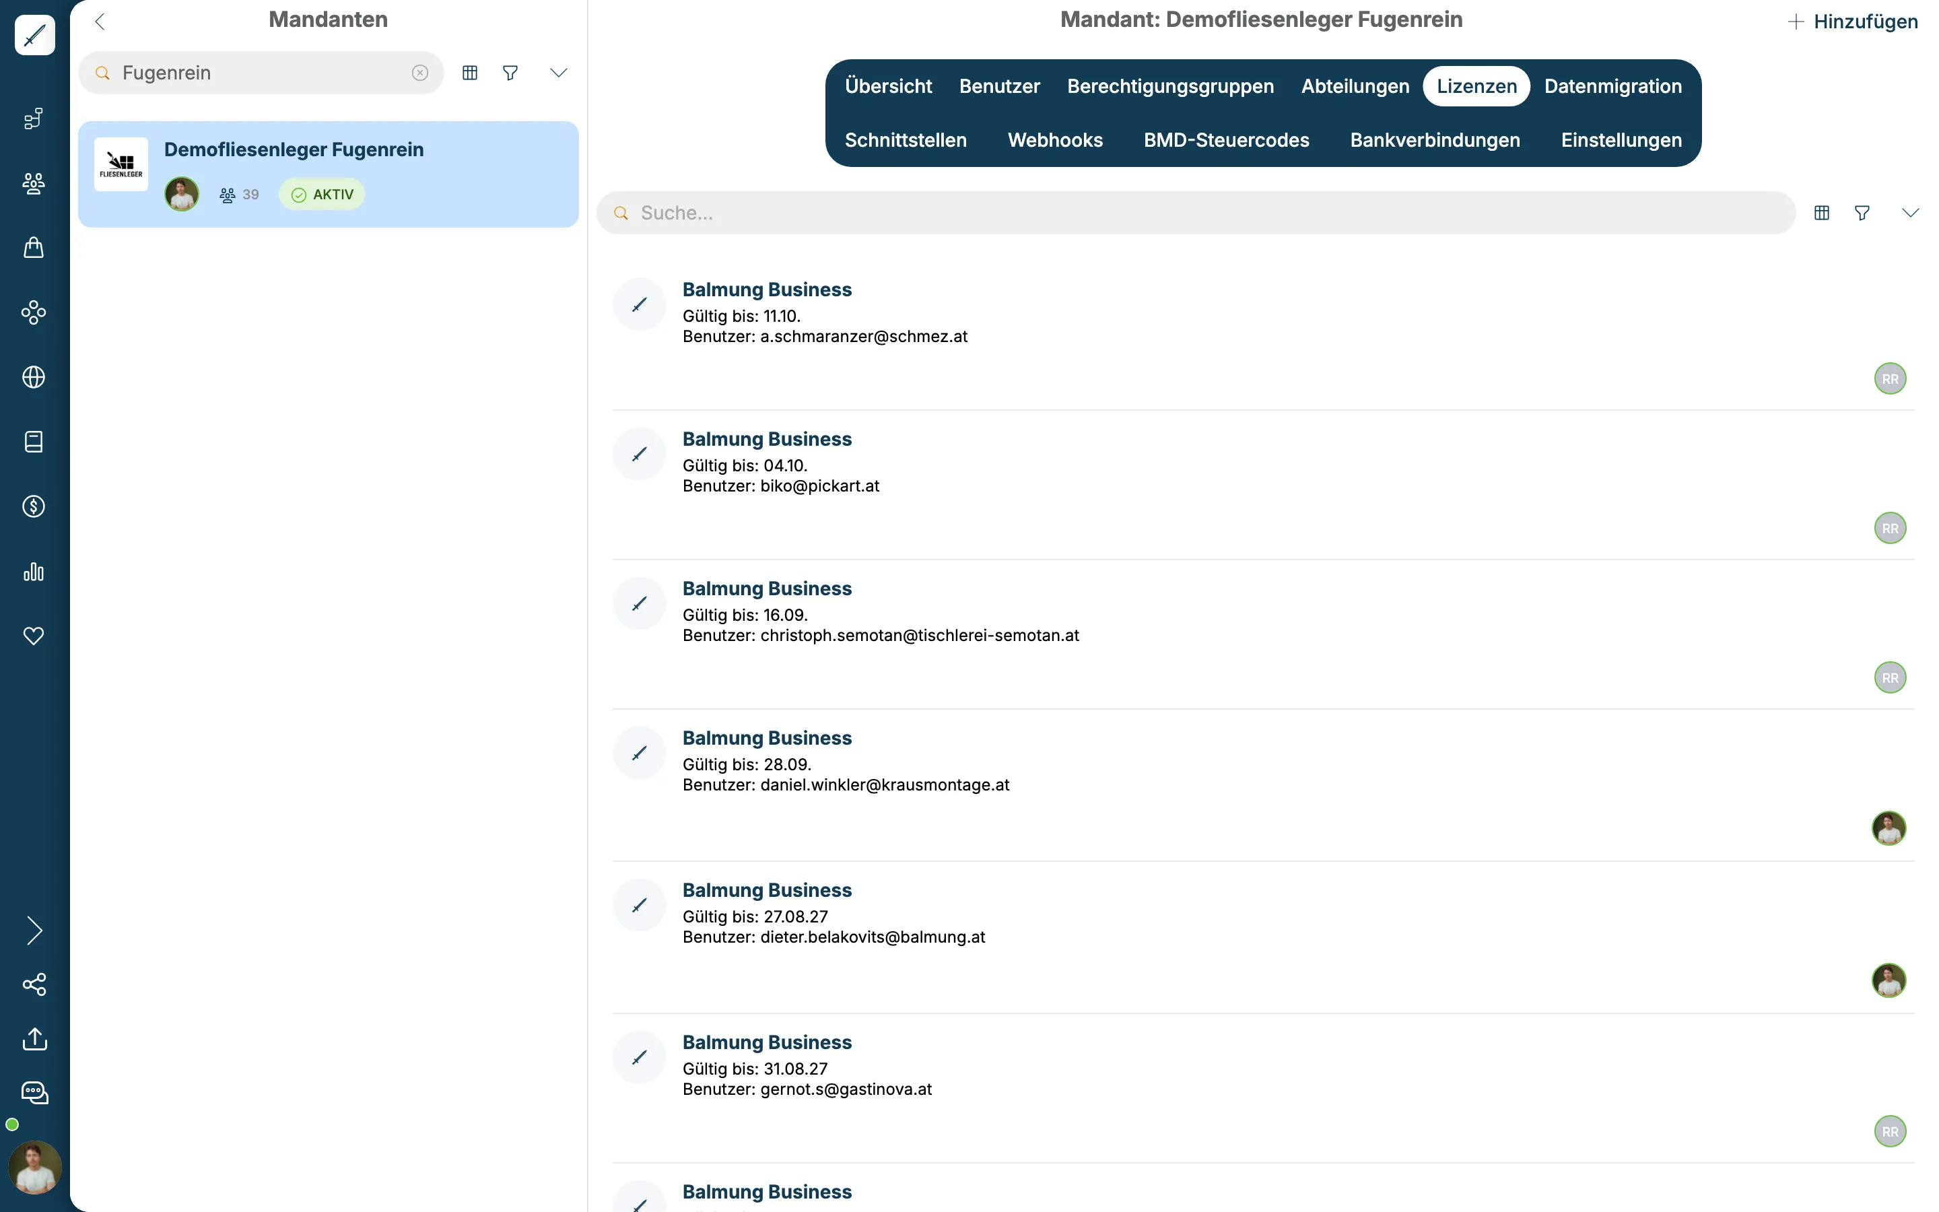Click the avatar in the Fugenrein client card
1939x1212 pixels.
click(182, 195)
